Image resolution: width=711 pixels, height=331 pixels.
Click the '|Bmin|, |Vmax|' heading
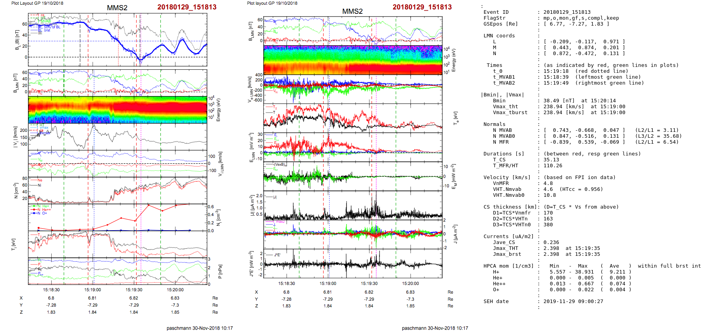(x=503, y=95)
